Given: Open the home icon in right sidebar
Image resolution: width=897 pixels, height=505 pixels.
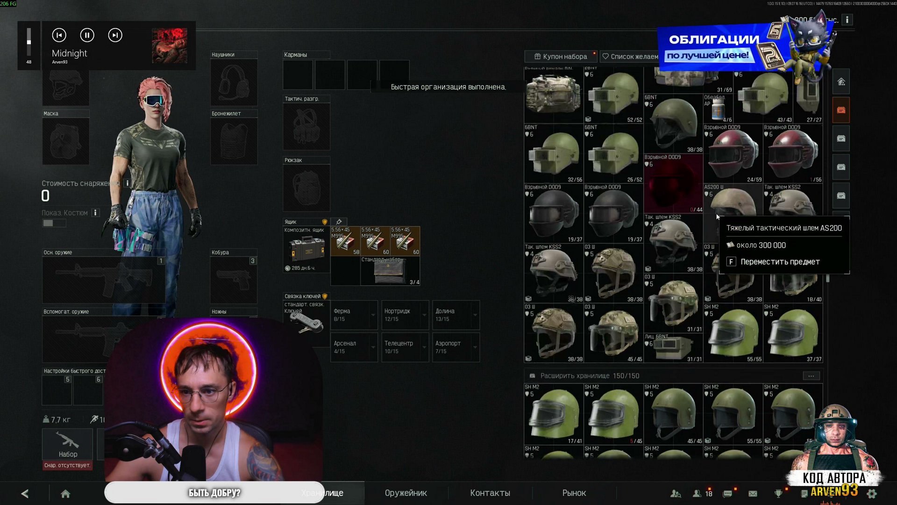Looking at the screenshot, I should point(841,82).
